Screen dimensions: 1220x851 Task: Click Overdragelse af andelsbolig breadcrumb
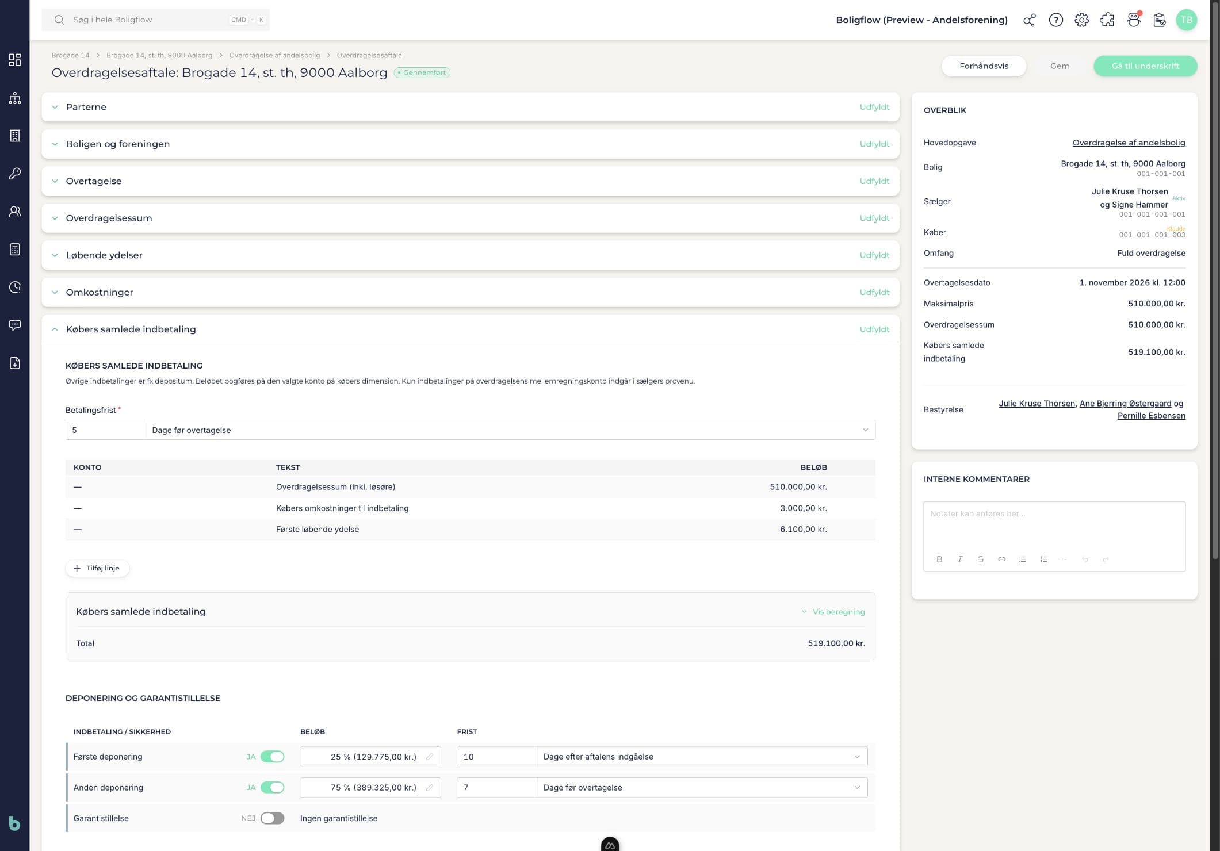pos(274,55)
